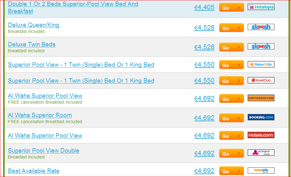Click the hotel.info logo
291x177 pixels.
[x=261, y=170]
